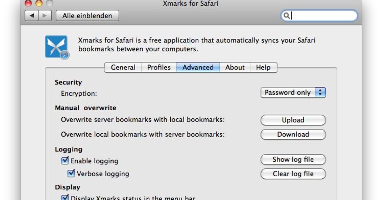Click the Encryption: label
The height and width of the screenshot is (200, 382).
pos(79,94)
